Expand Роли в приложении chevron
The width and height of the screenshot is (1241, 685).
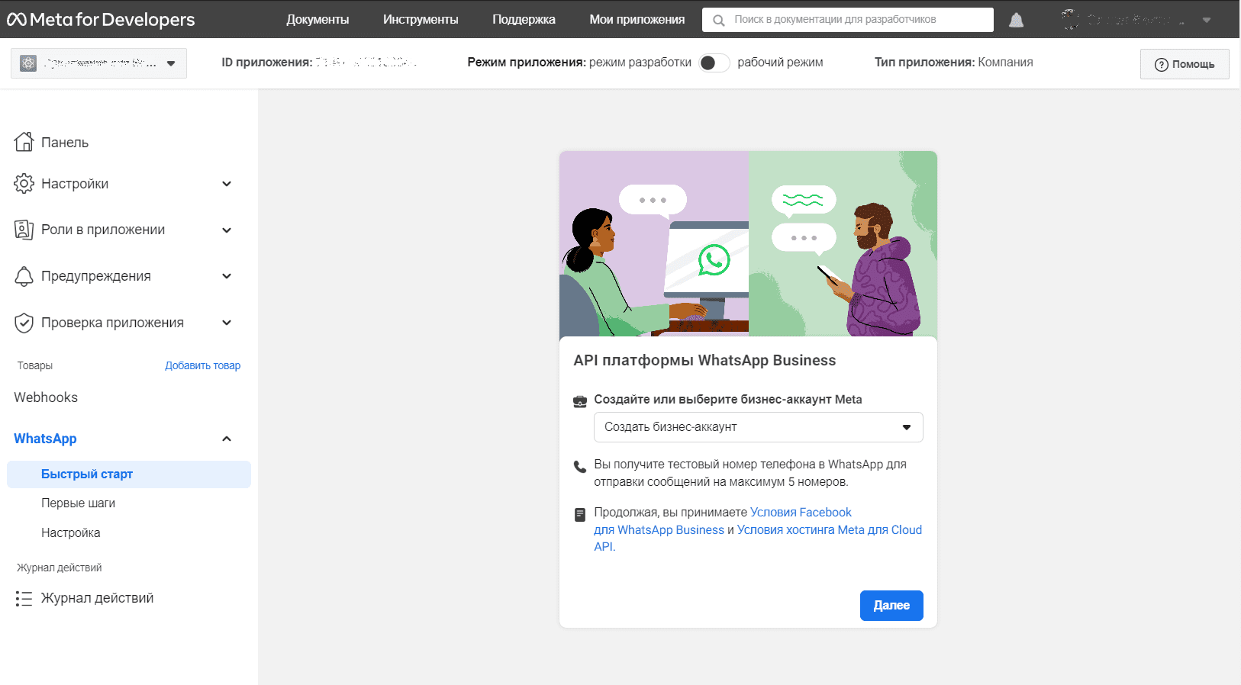[227, 230]
